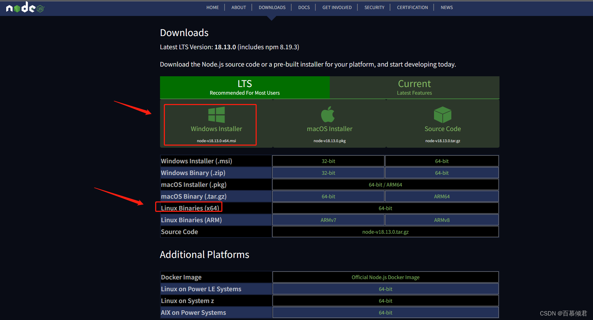593x320 pixels.
Task: Open the DOCS menu item
Action: coord(304,7)
